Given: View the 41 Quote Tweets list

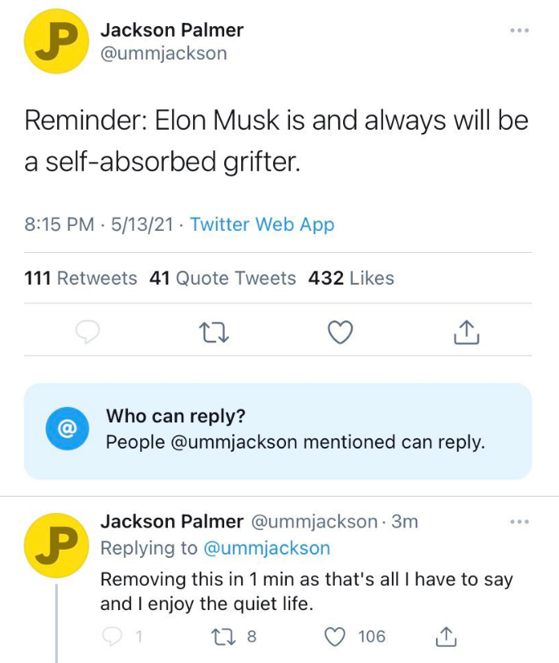Looking at the screenshot, I should click(x=222, y=278).
